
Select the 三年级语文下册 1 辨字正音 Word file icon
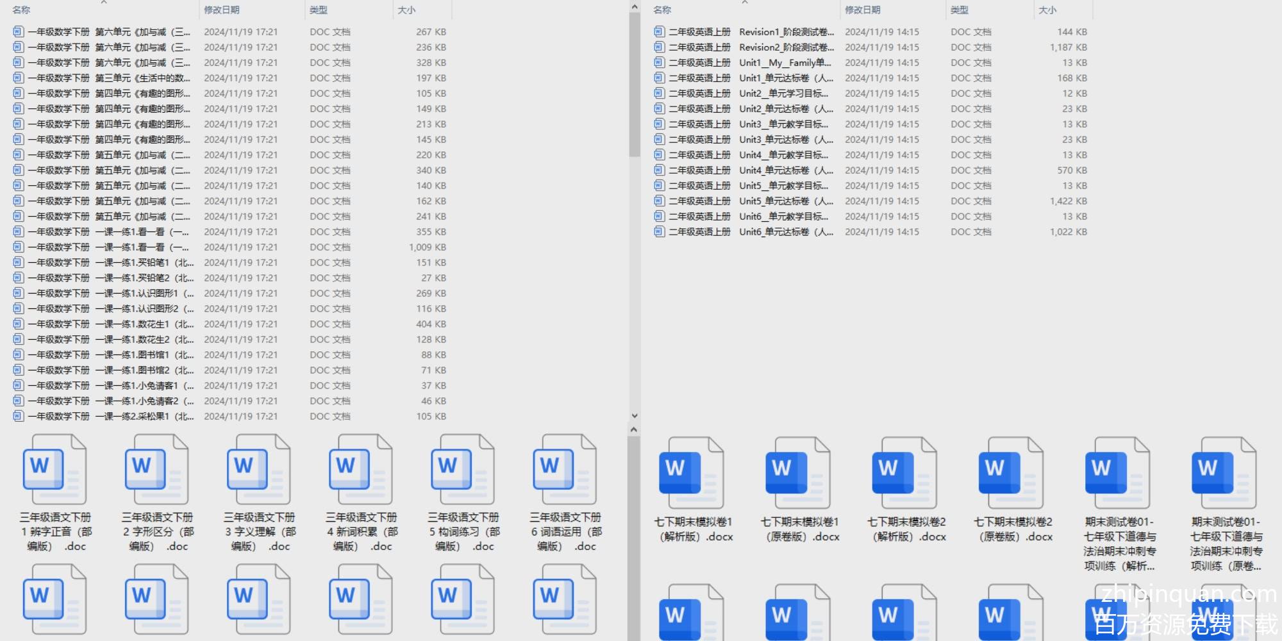(54, 469)
